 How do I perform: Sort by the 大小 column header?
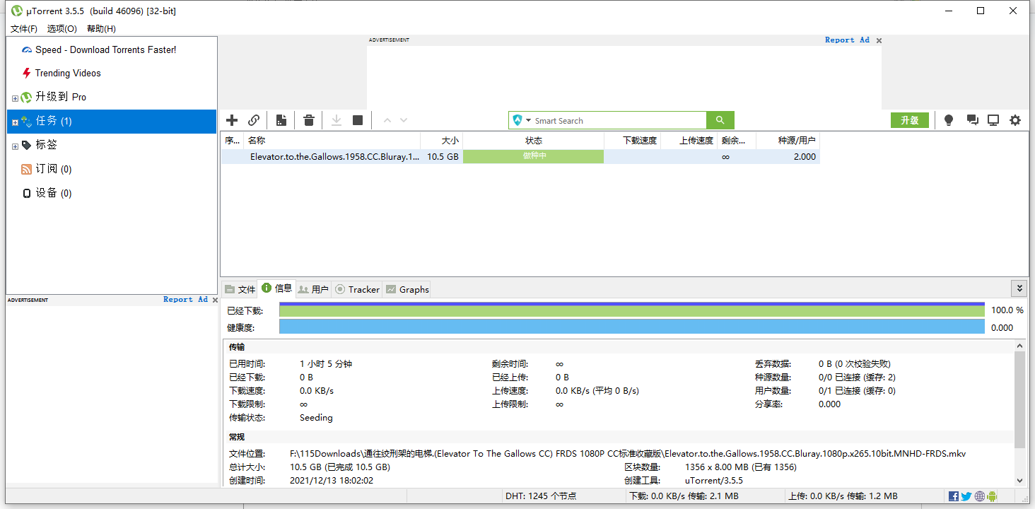tap(442, 141)
